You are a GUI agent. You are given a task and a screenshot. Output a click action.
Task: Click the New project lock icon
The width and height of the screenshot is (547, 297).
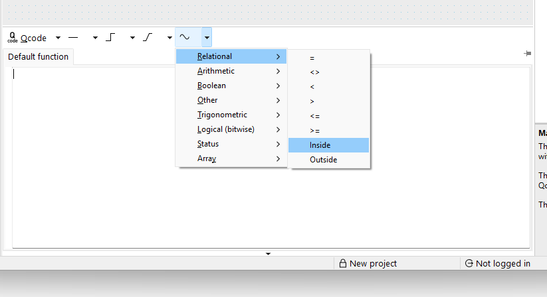343,263
